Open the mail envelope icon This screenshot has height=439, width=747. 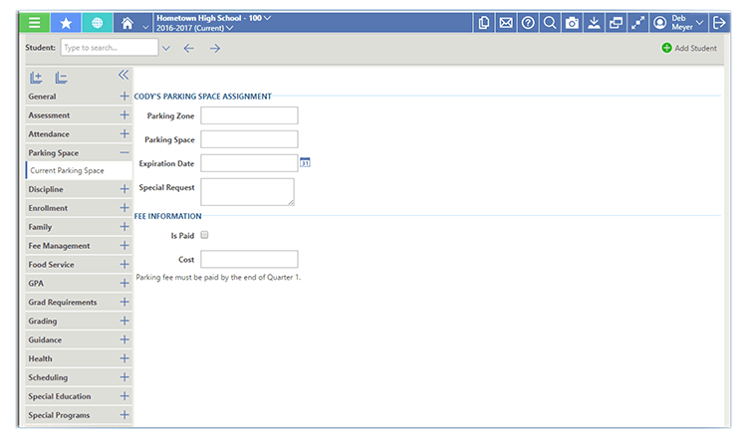click(x=506, y=22)
